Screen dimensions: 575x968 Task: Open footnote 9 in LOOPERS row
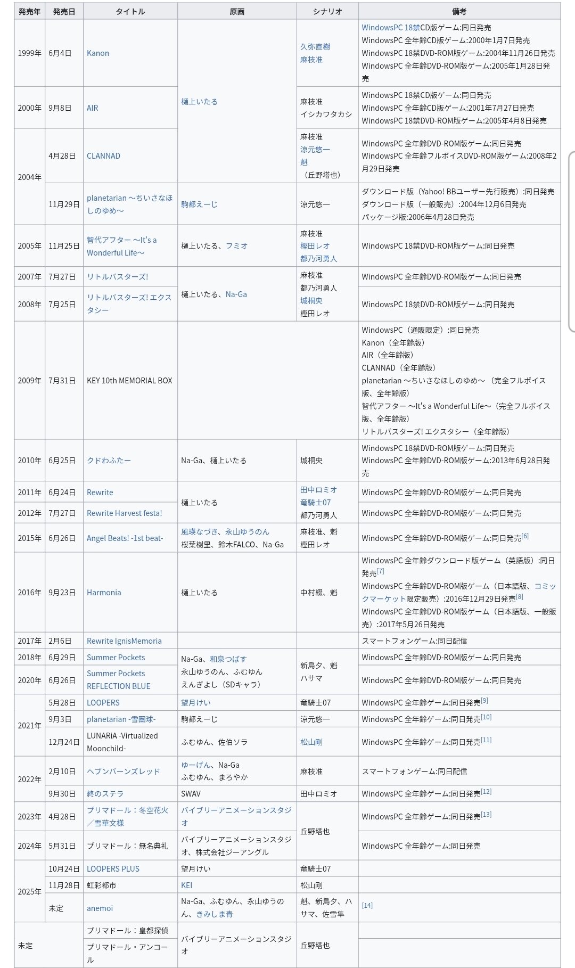(484, 701)
